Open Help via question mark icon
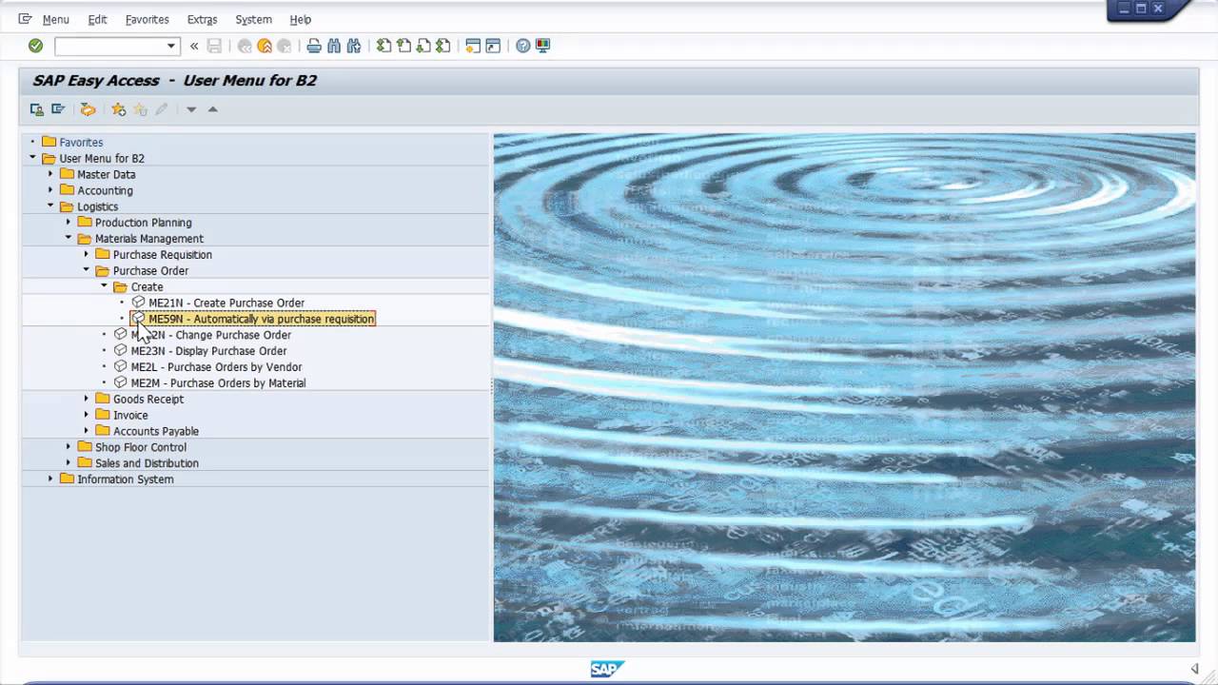 (523, 46)
